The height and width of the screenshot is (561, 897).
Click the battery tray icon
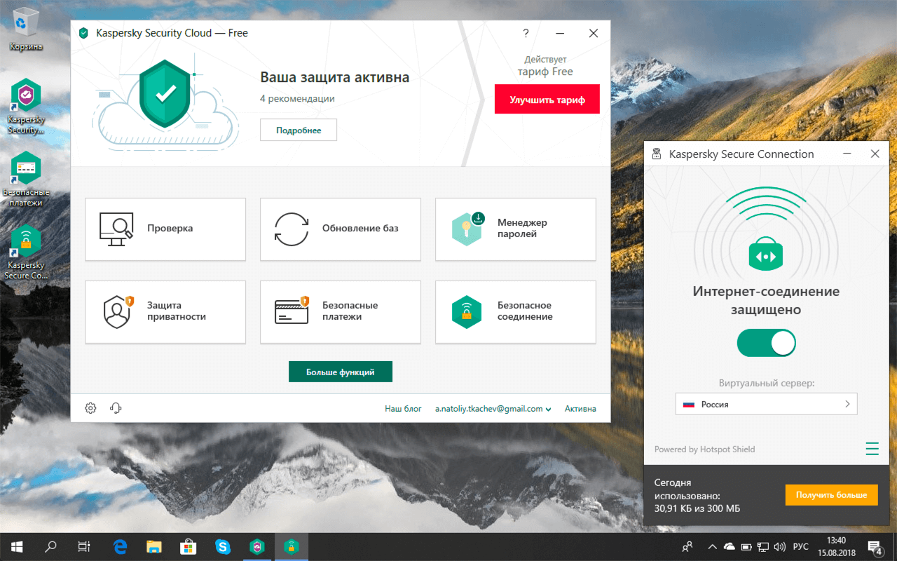click(x=746, y=546)
